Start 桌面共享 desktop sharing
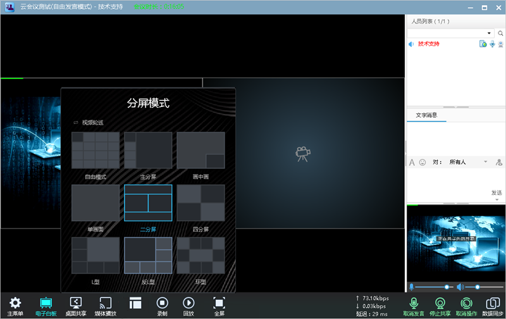This screenshot has height=319, width=506. [75, 304]
